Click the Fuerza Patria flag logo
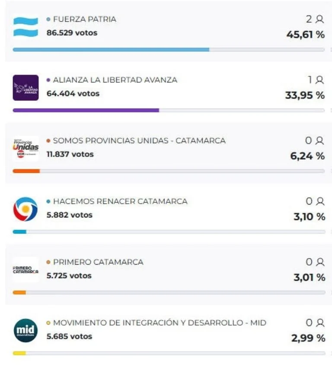The image size is (332, 374). 26,27
